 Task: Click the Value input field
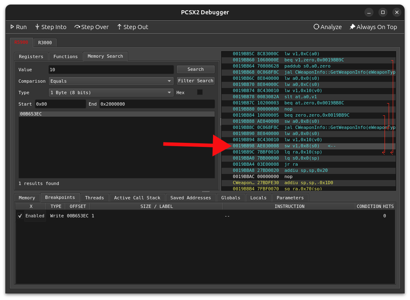[111, 70]
